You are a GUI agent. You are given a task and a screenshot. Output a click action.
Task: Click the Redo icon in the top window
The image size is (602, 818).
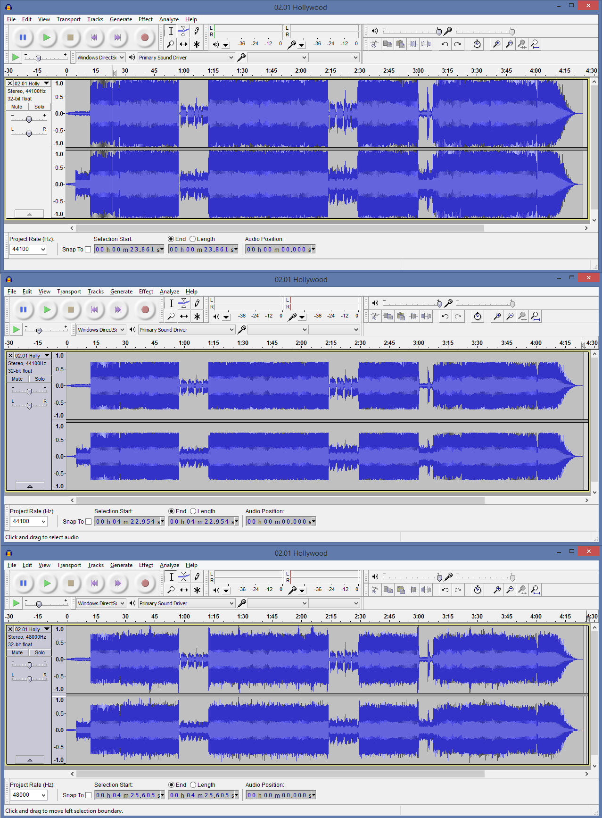[457, 44]
